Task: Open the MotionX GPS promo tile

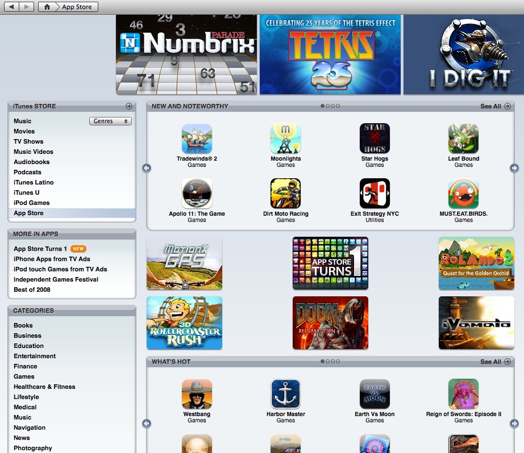Action: pos(185,263)
